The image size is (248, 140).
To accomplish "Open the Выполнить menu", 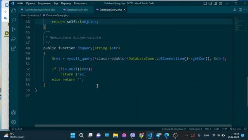I will [x=80, y=3].
